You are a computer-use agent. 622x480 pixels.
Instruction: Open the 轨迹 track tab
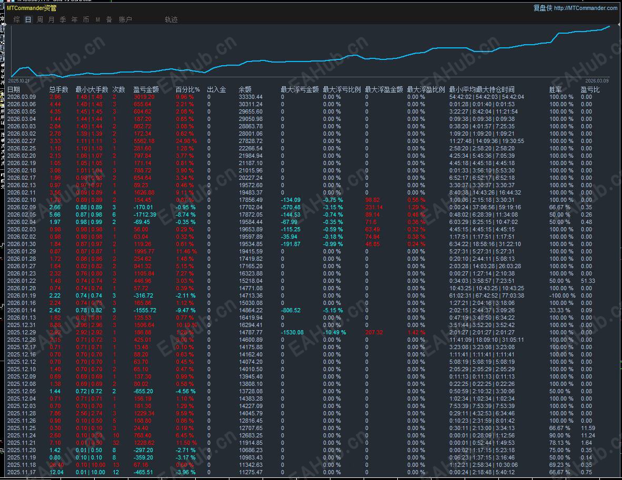coord(171,19)
